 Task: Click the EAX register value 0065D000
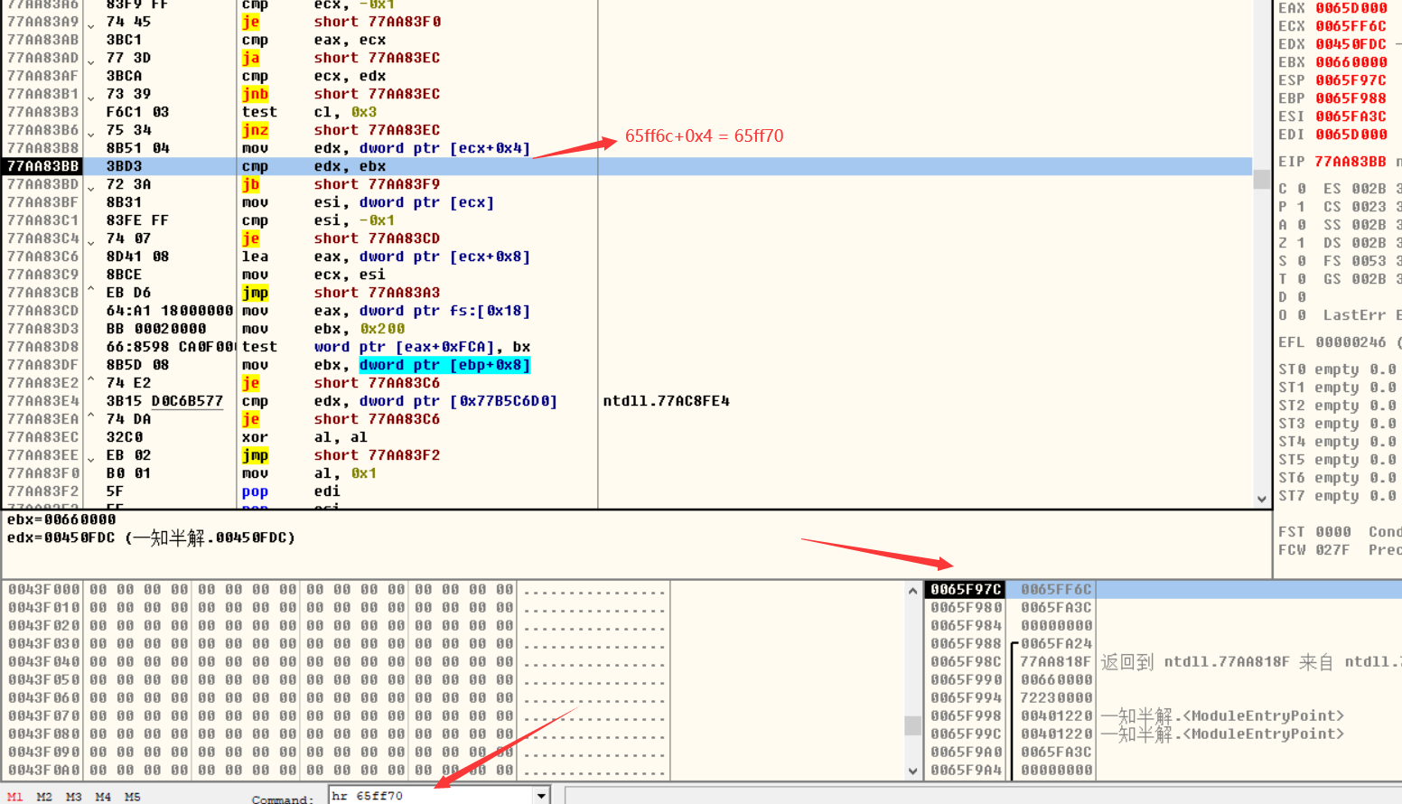[x=1351, y=8]
